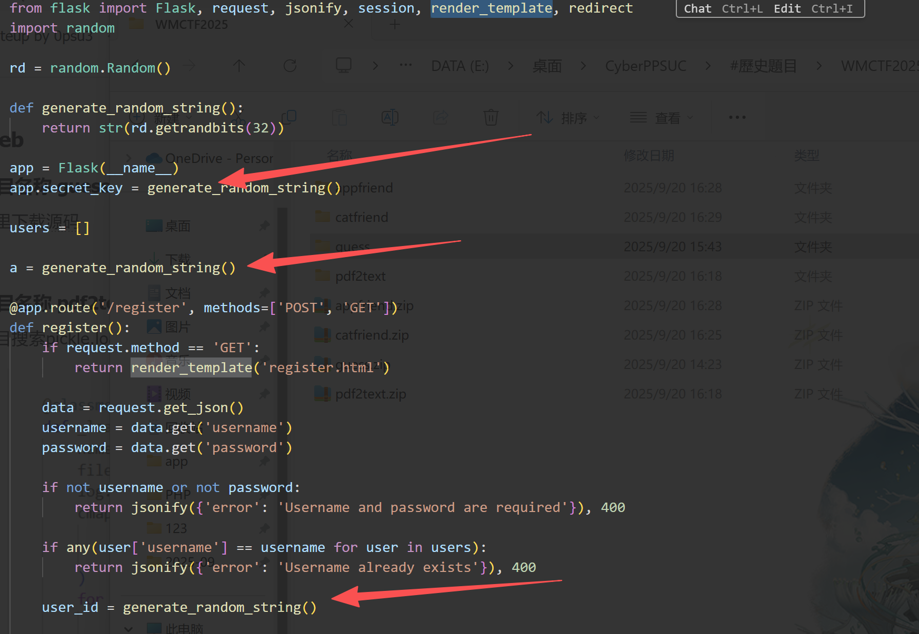Click the monitor icon in address bar
Image resolution: width=919 pixels, height=634 pixels.
(x=344, y=66)
